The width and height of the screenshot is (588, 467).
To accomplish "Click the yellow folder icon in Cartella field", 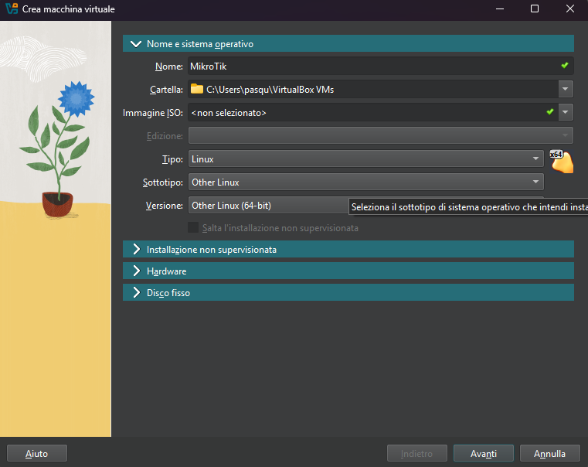I will (x=197, y=89).
